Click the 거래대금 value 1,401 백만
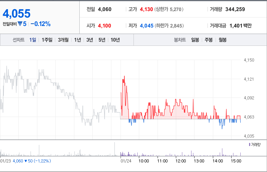267x172 pixels. (240, 26)
